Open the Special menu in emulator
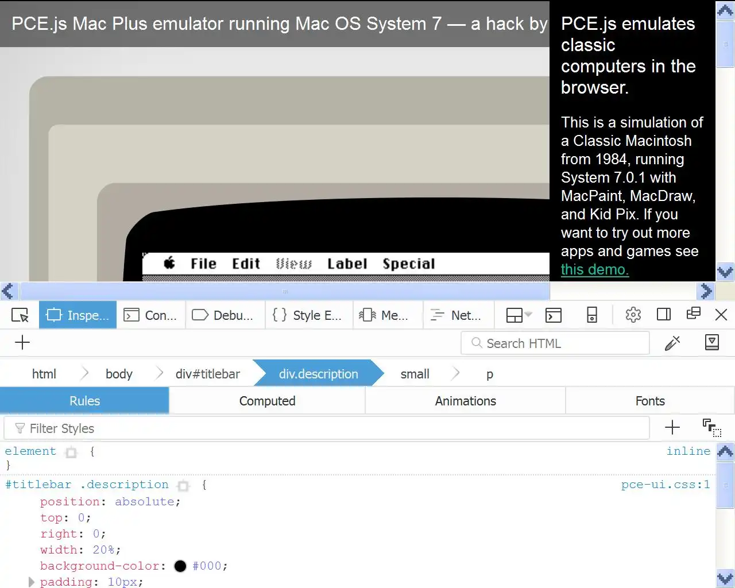The height and width of the screenshot is (588, 735). click(x=408, y=264)
